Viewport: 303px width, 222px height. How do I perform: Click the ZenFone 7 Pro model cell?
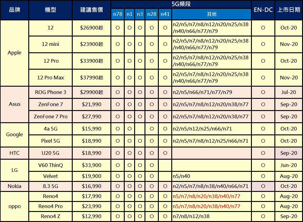click(x=50, y=116)
